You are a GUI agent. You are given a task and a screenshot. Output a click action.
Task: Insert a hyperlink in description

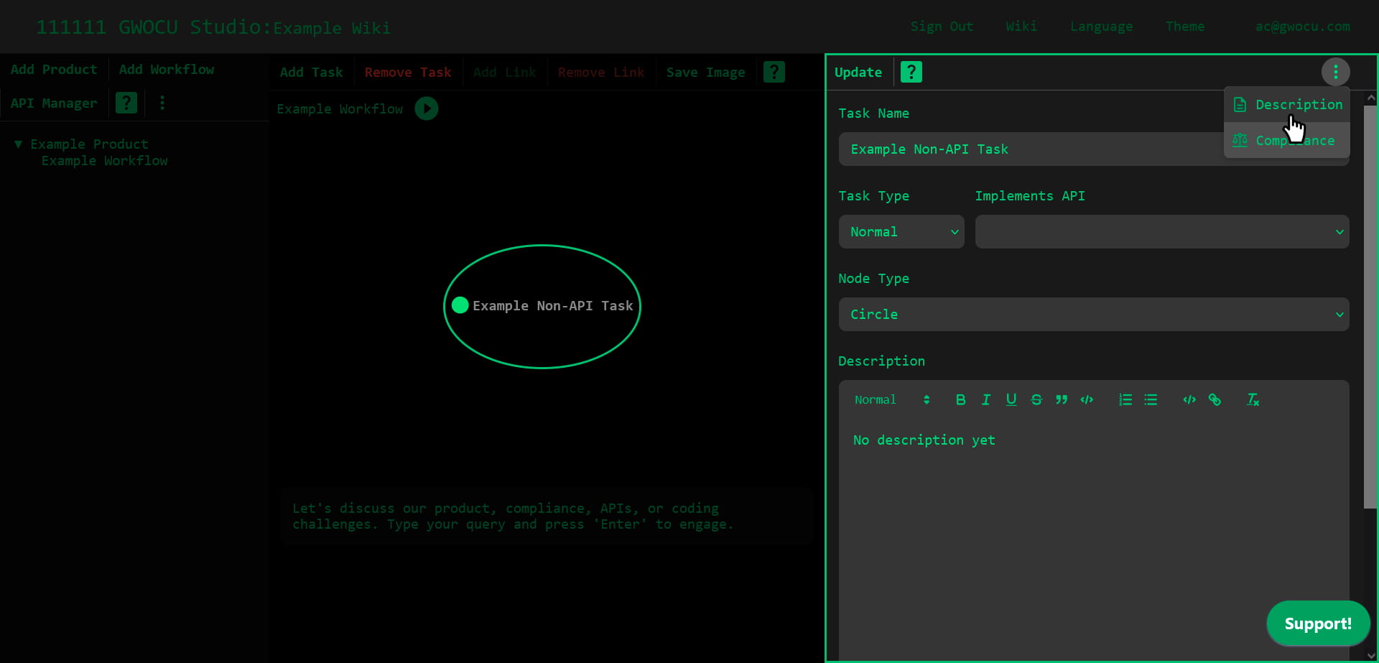[x=1215, y=399]
